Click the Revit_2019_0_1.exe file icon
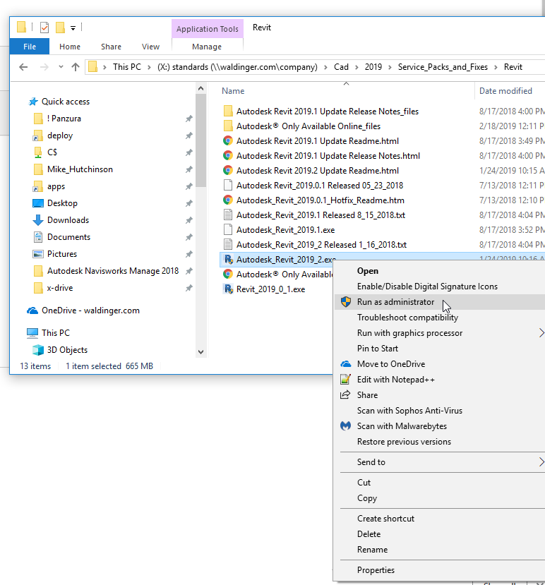 point(228,289)
